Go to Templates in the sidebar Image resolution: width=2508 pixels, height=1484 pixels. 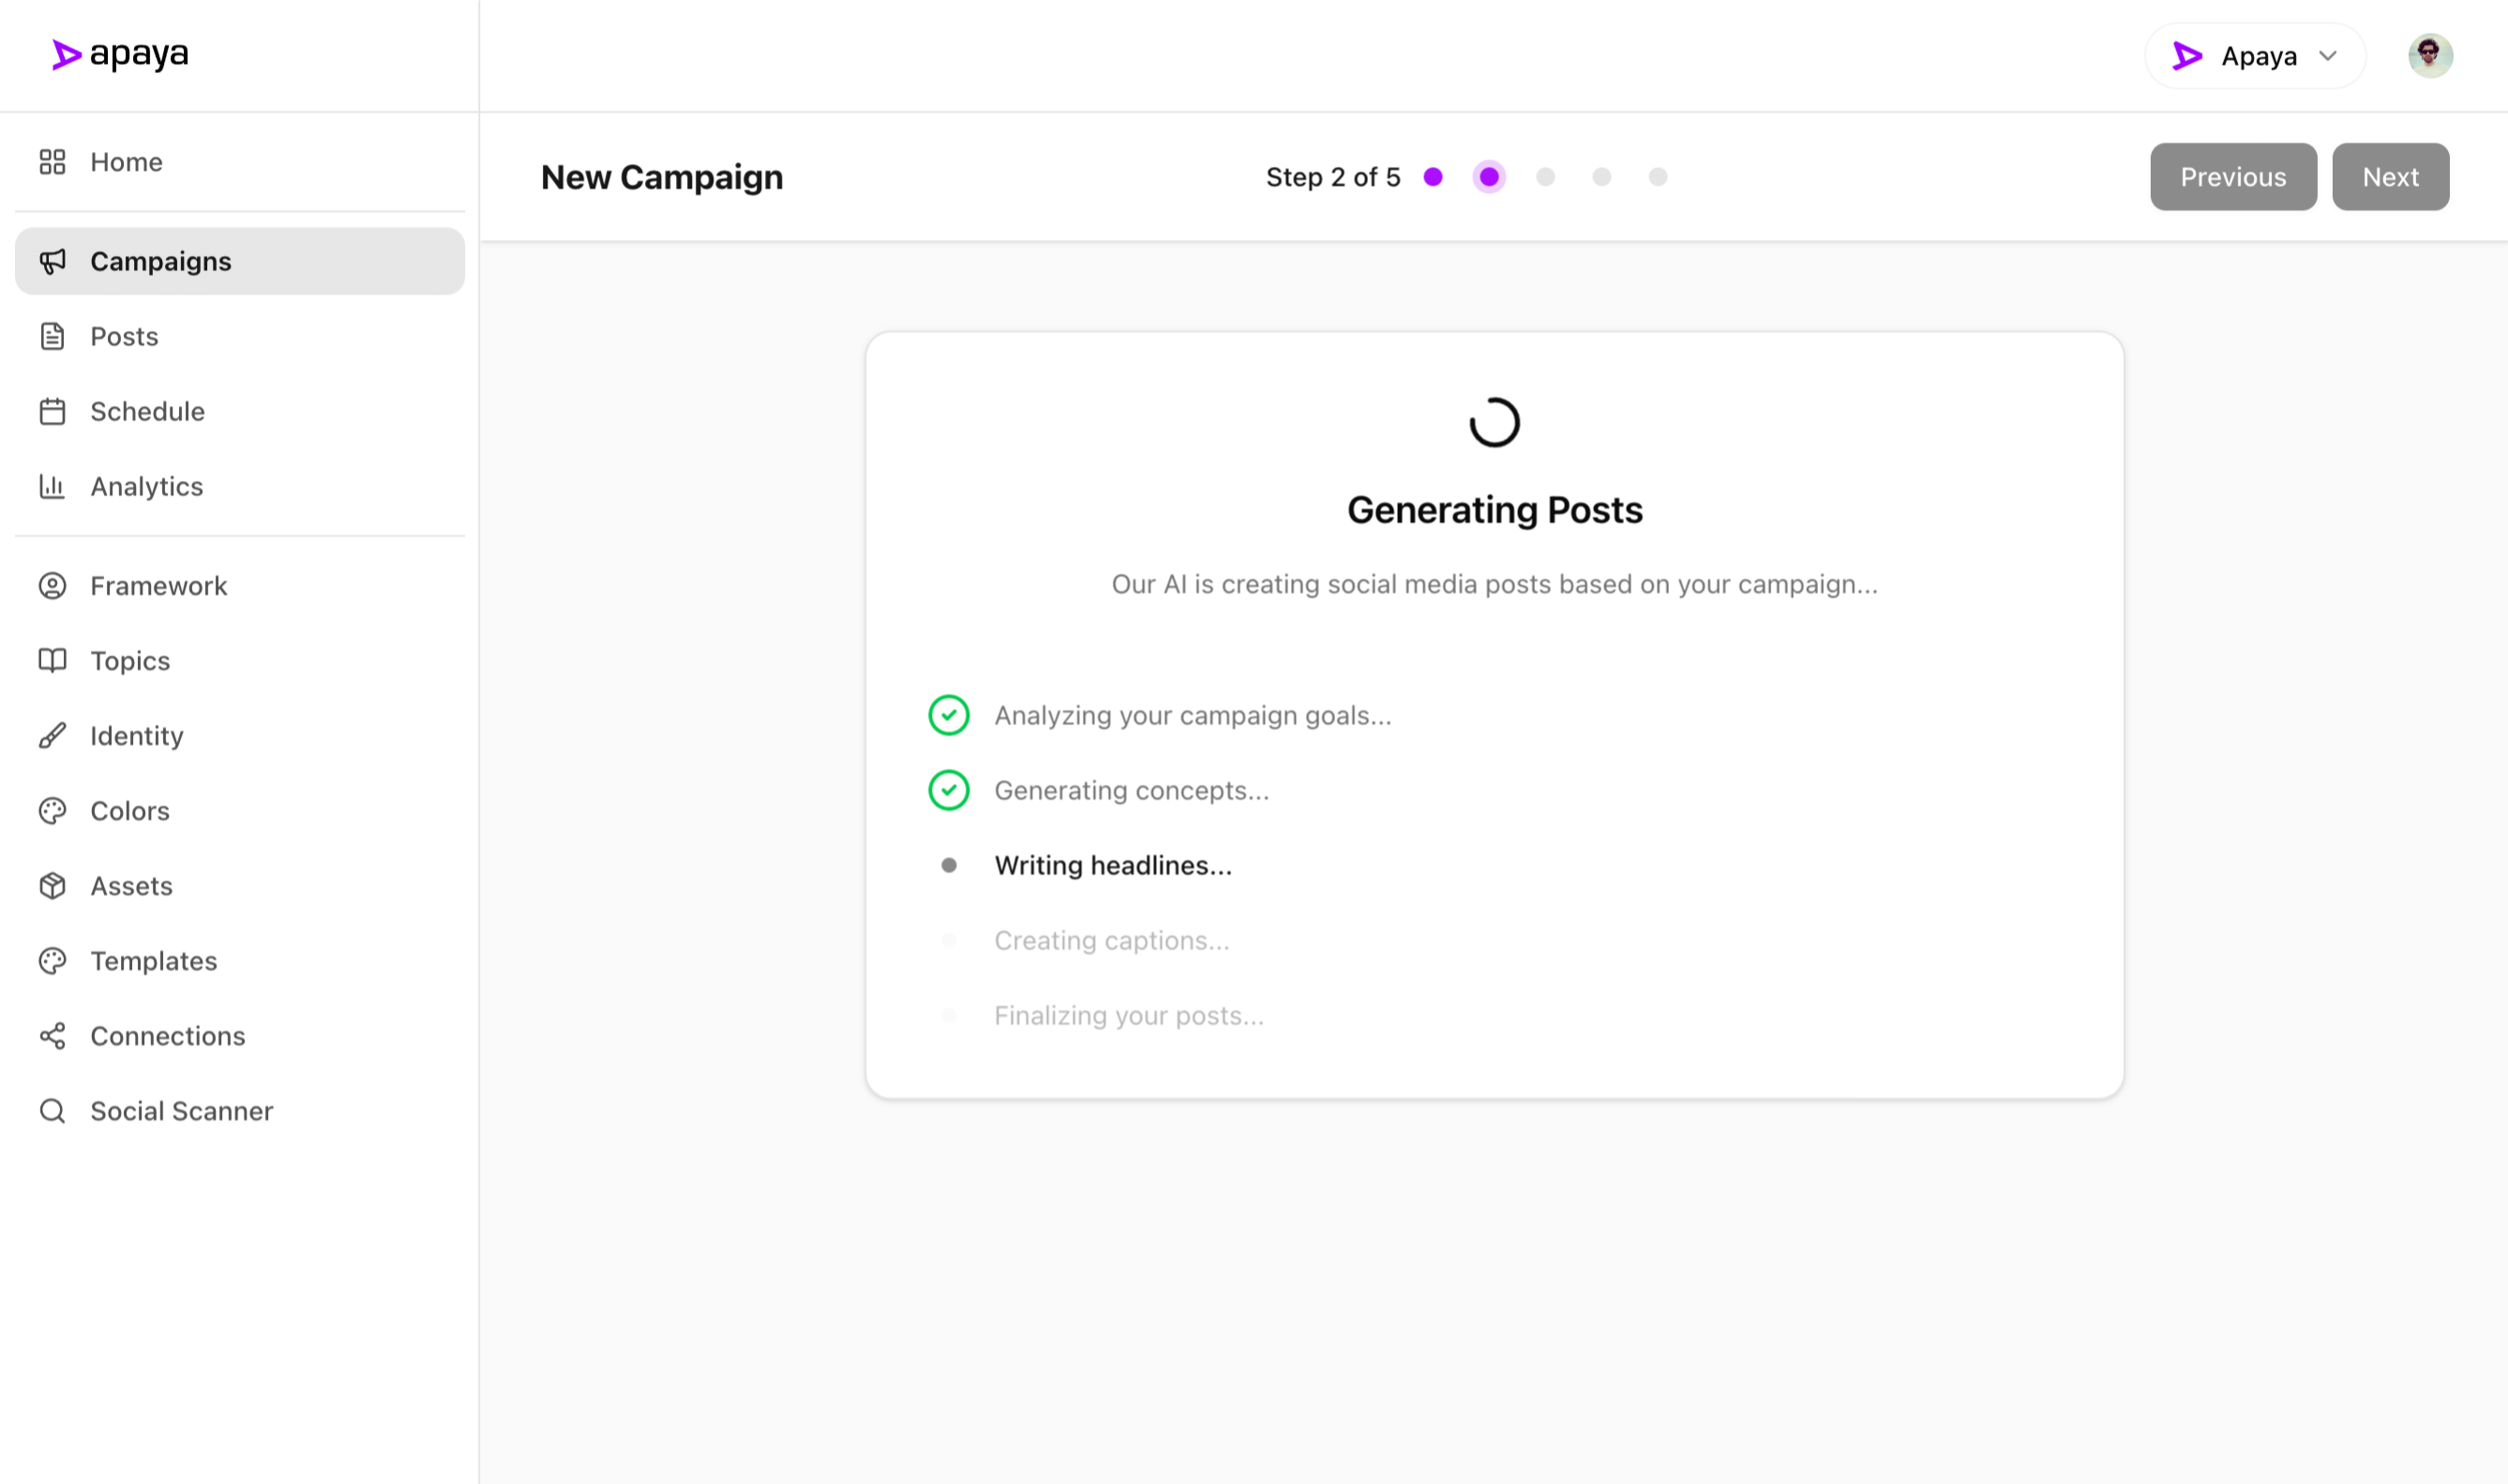(x=153, y=961)
